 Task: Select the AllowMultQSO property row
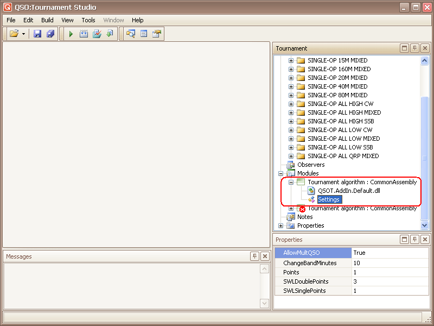pyautogui.click(x=313, y=253)
